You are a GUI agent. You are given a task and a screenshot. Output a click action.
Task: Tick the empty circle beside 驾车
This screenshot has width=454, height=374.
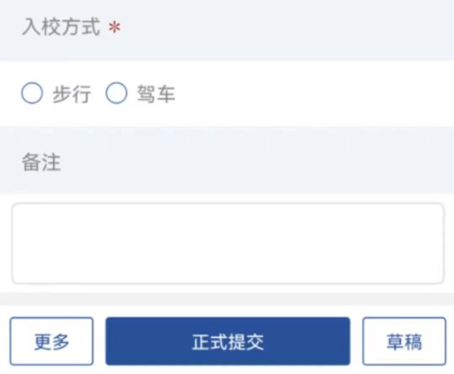tap(116, 94)
